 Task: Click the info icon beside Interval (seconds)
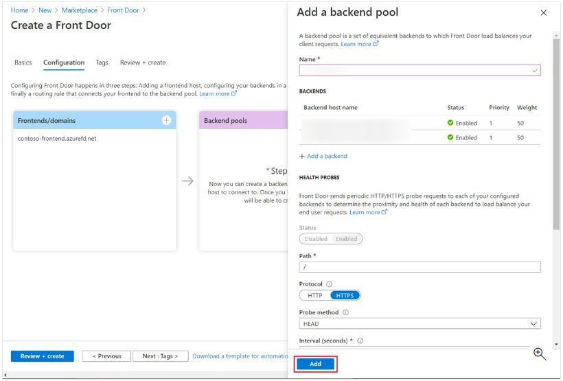(360, 340)
